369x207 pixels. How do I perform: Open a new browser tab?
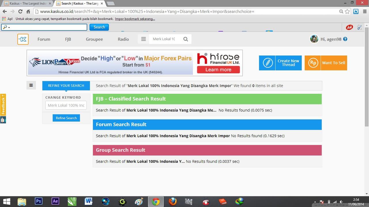pyautogui.click(x=111, y=3)
